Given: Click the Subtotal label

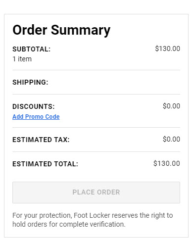Looking at the screenshot, I should pyautogui.click(x=32, y=49).
